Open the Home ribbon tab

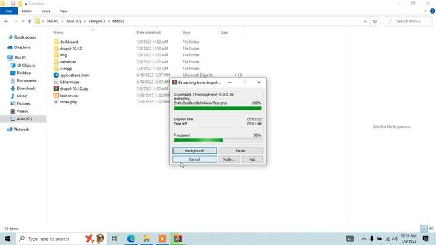pos(27,11)
